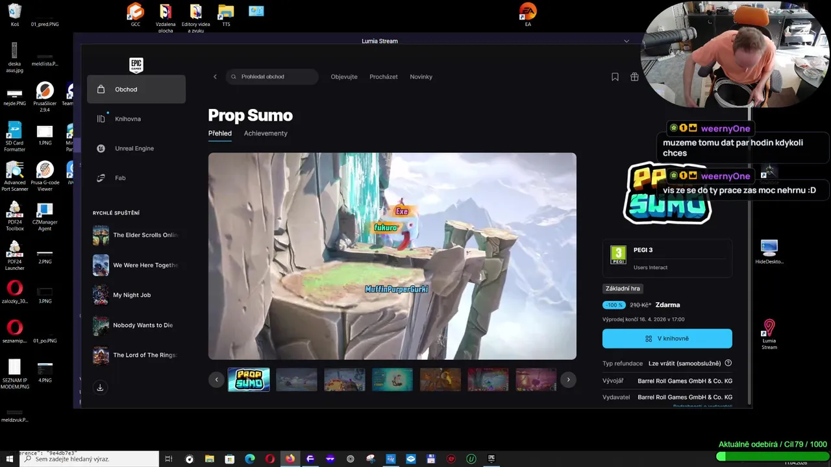Screen dimensions: 831x467
Task: Open the Novinky store tab
Action: [x=421, y=77]
